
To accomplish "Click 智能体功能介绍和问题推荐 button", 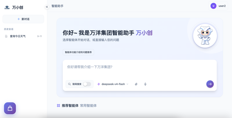I will click(78, 52).
